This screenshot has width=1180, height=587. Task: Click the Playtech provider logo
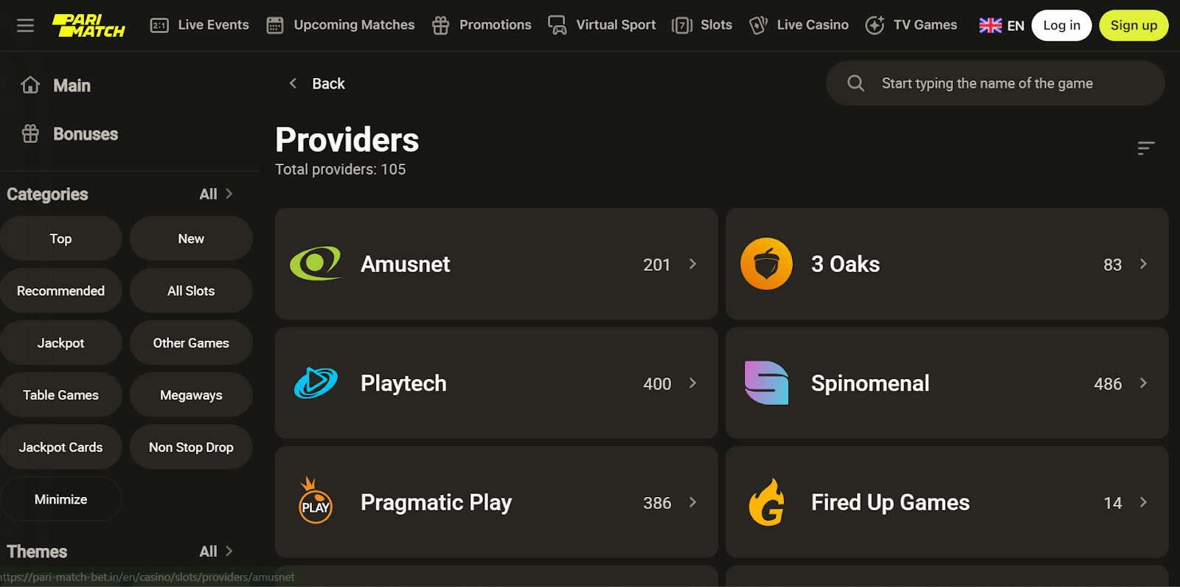pyautogui.click(x=316, y=383)
